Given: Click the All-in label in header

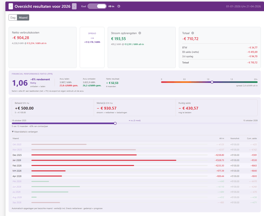Looking at the screenshot, I should 111,6.
